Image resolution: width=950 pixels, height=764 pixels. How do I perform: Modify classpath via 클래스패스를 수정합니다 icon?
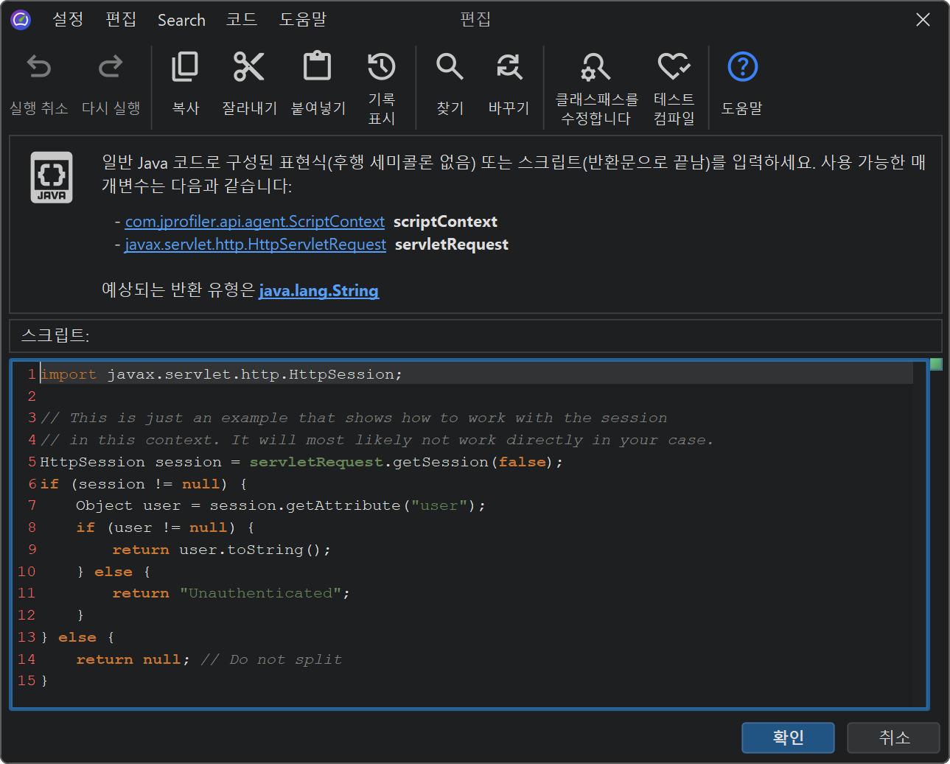596,68
